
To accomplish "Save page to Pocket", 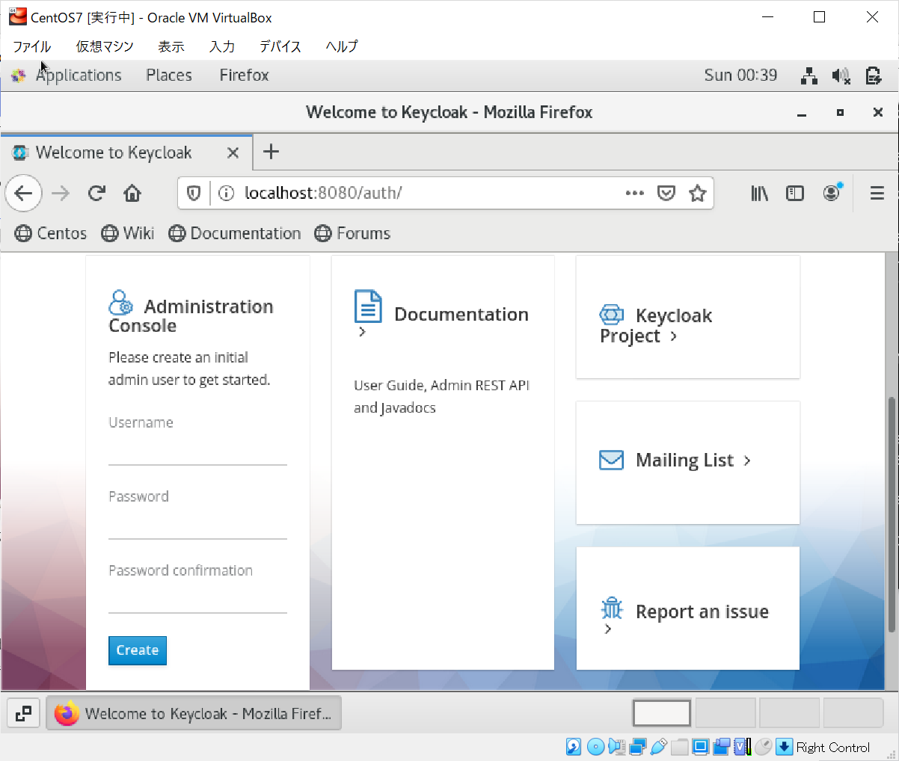I will tap(666, 194).
